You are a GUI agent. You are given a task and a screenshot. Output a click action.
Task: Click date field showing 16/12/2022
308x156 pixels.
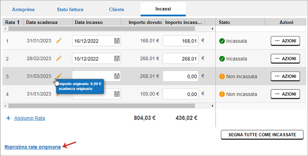pos(96,41)
